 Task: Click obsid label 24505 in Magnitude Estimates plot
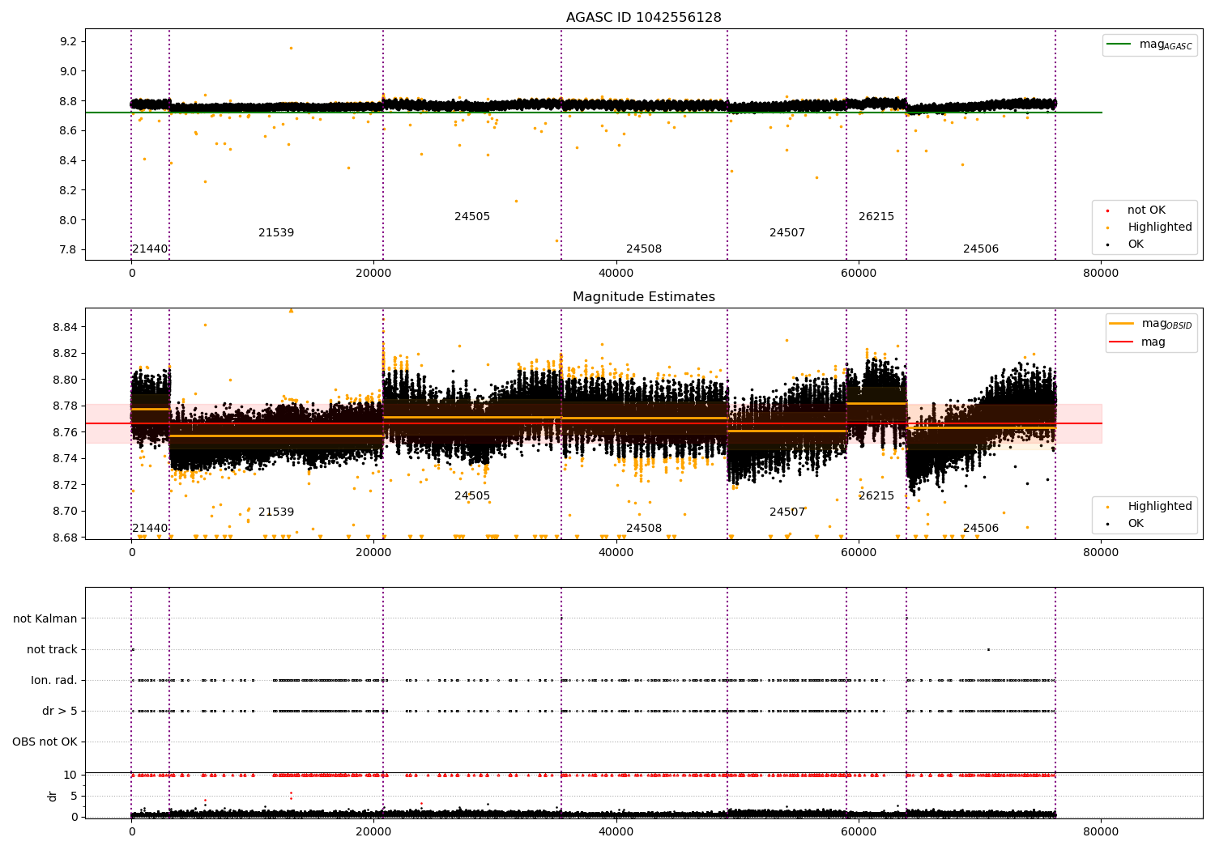[472, 496]
